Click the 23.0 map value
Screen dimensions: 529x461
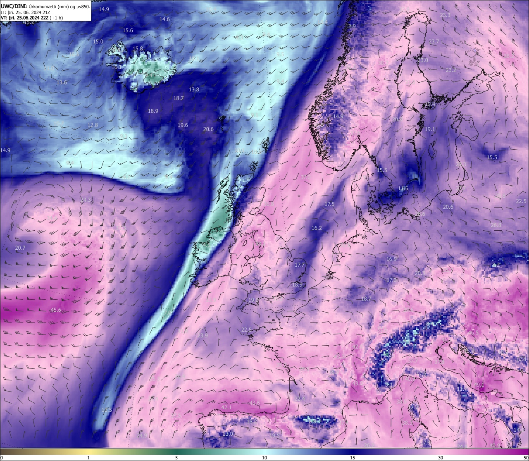point(423,60)
